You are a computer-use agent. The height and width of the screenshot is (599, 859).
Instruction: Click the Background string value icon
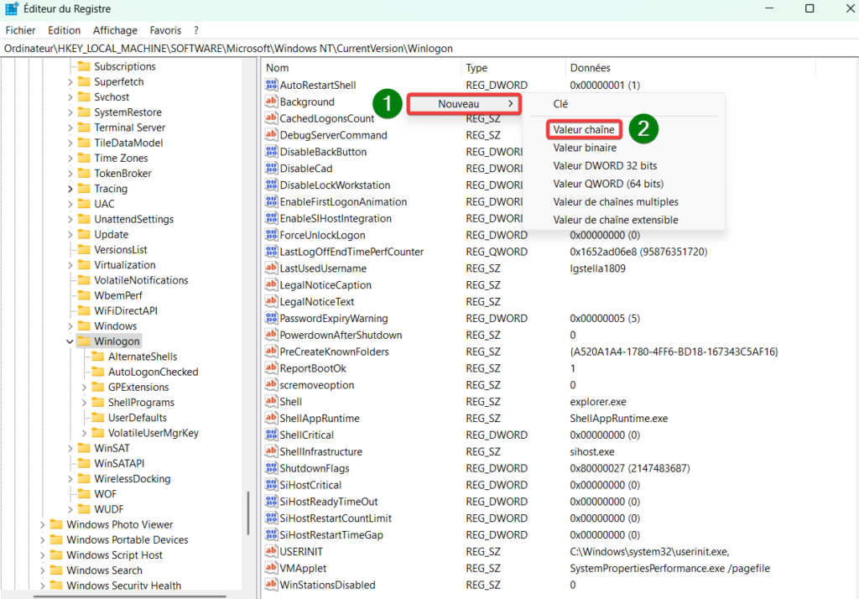point(271,102)
